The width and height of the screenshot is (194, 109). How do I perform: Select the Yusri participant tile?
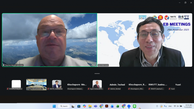pyautogui.click(x=178, y=85)
